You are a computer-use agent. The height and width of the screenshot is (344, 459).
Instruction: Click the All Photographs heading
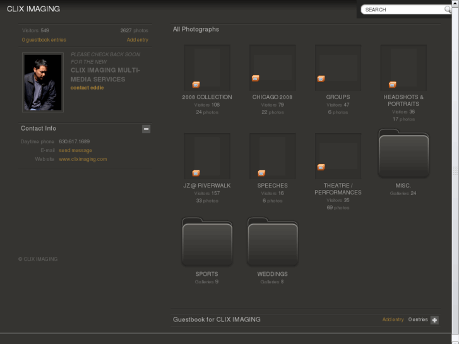pos(196,29)
